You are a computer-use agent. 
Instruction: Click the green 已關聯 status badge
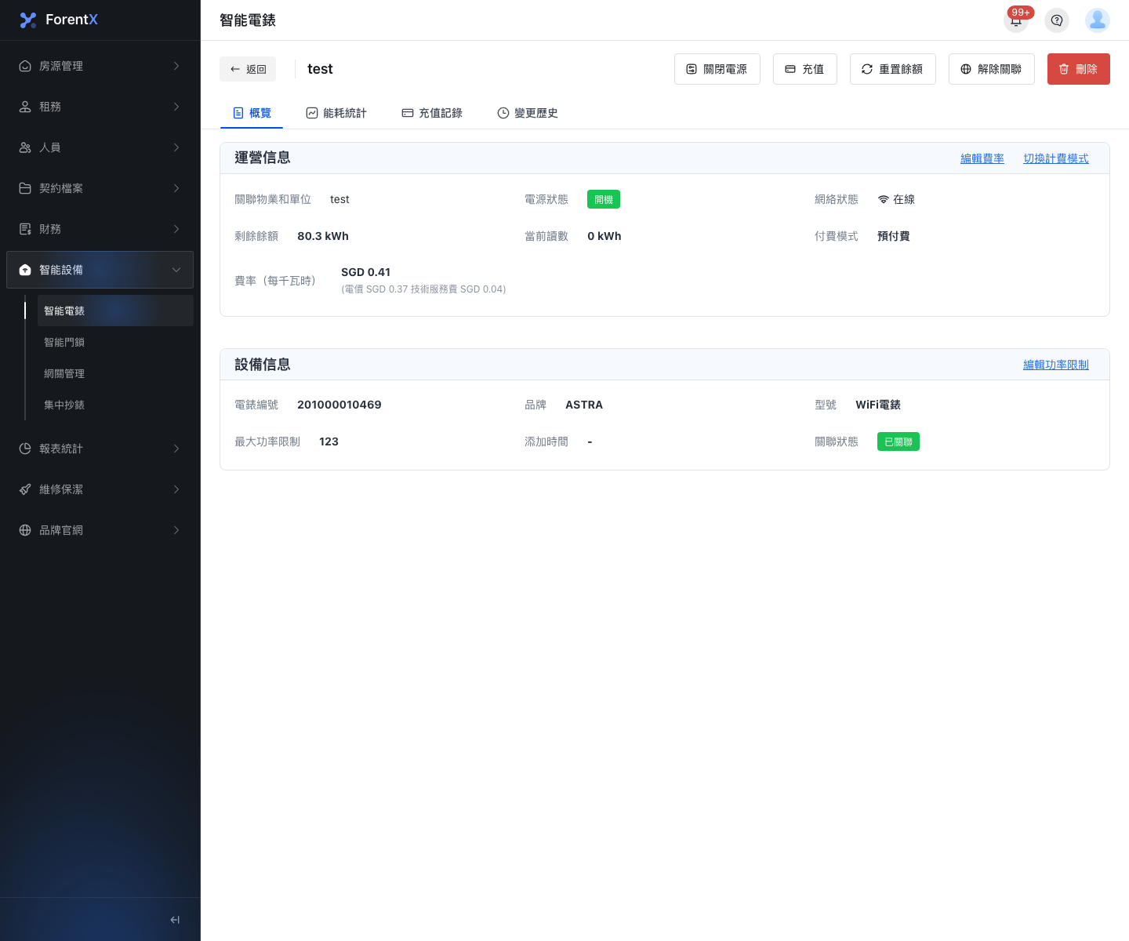[x=898, y=441]
